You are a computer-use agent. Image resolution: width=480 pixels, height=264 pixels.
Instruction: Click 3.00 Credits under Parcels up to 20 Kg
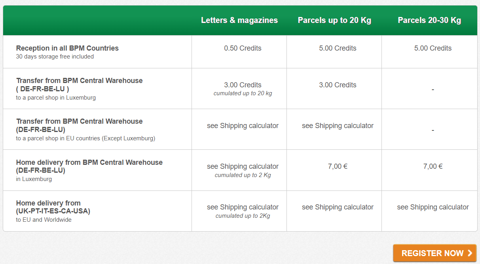(x=338, y=85)
